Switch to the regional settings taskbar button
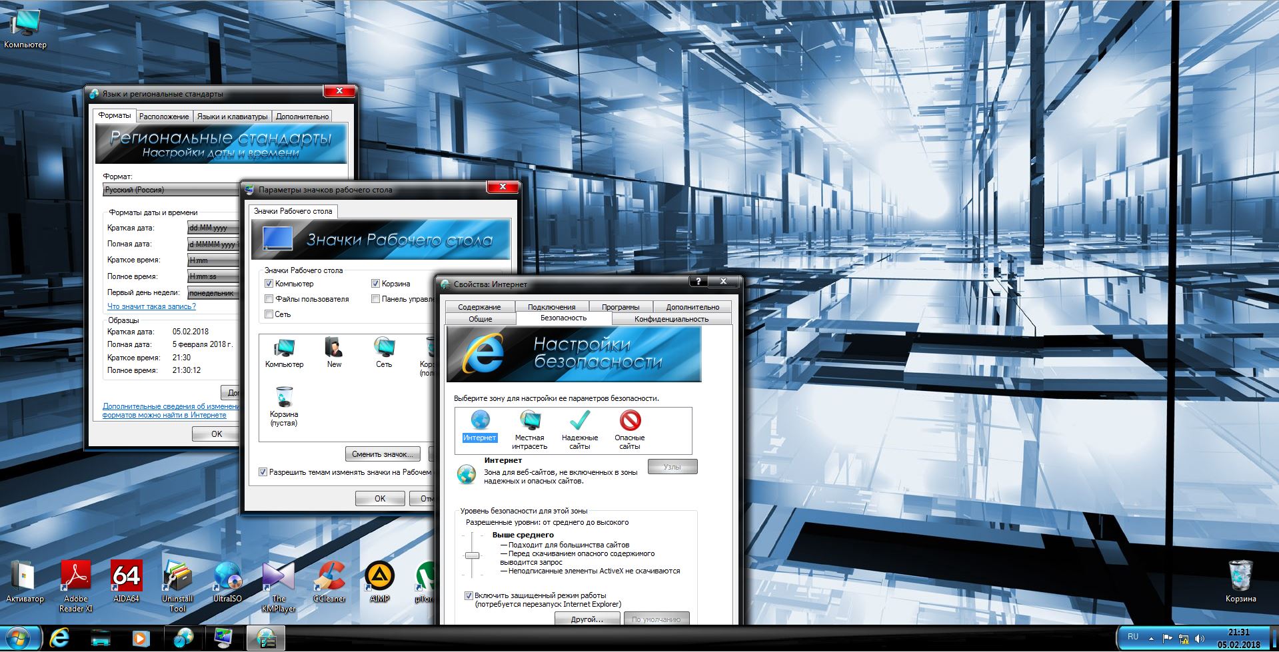The height and width of the screenshot is (652, 1279). [184, 638]
